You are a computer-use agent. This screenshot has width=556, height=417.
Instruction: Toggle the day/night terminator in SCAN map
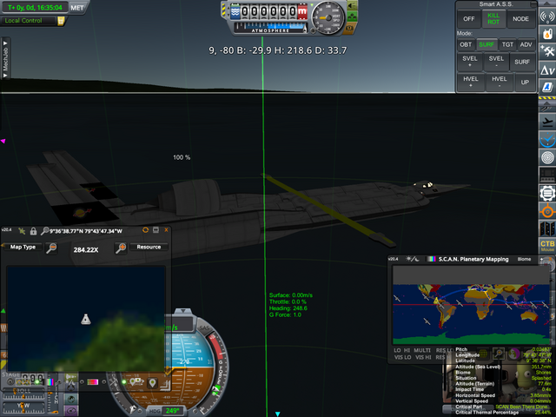412,259
